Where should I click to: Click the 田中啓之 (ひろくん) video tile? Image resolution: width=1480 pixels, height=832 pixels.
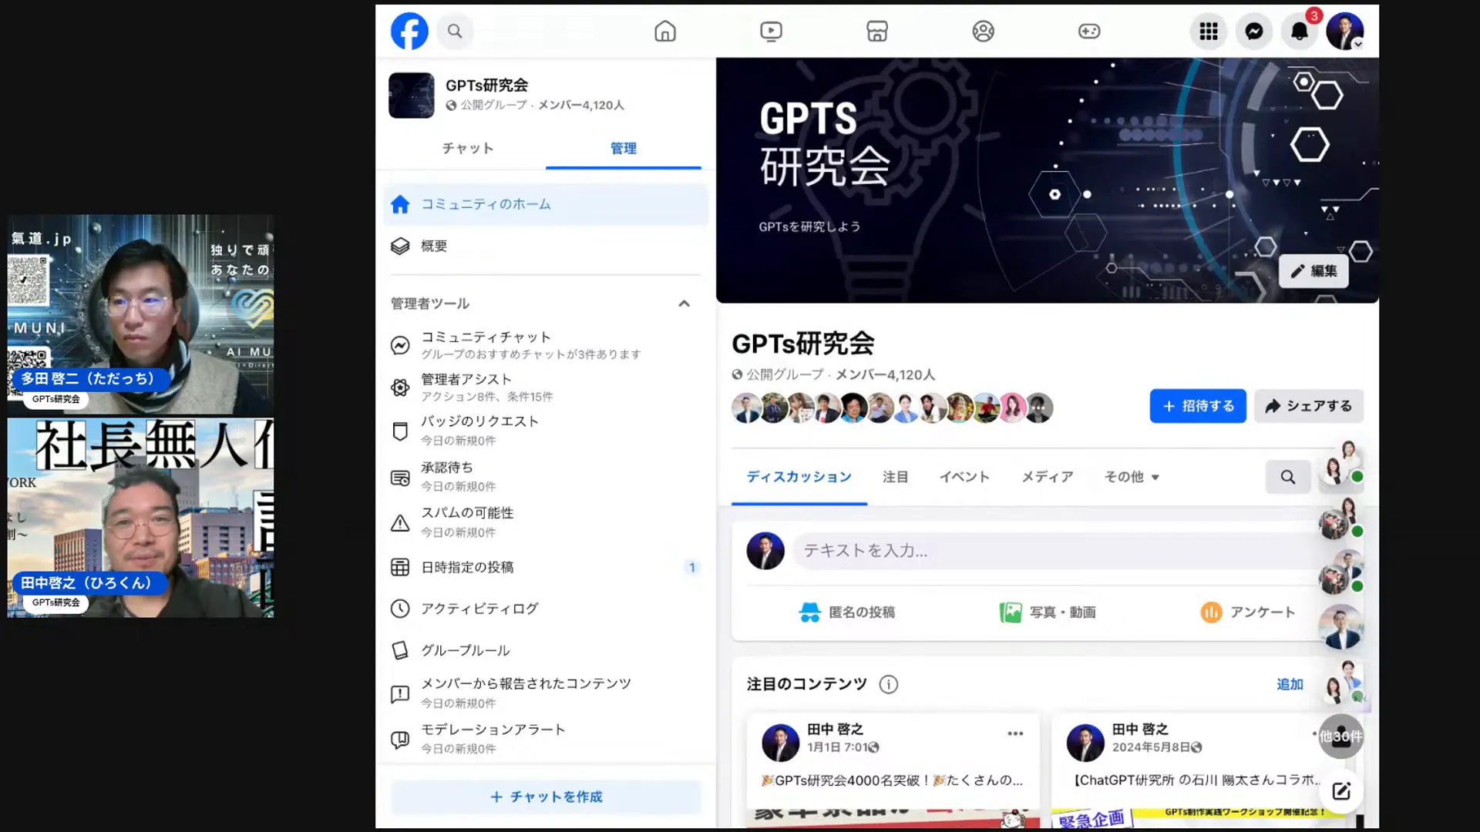pyautogui.click(x=140, y=518)
